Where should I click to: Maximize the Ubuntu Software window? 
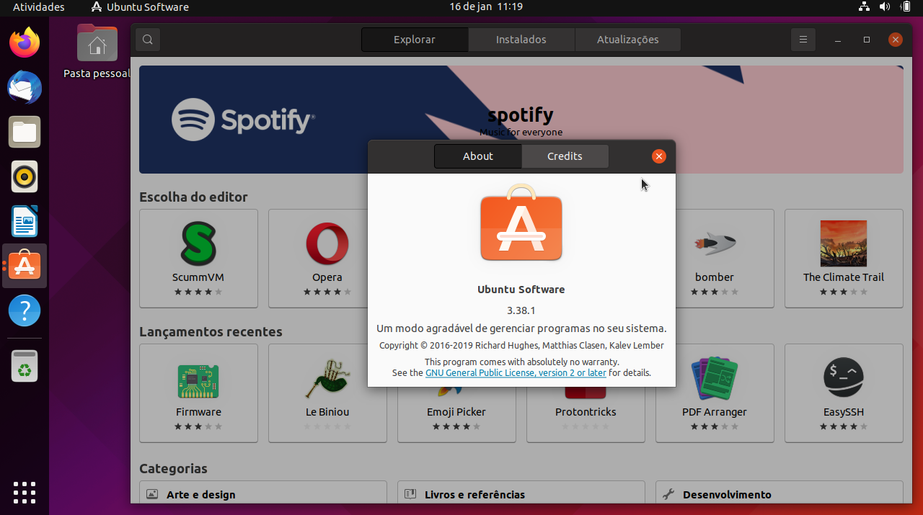point(867,40)
